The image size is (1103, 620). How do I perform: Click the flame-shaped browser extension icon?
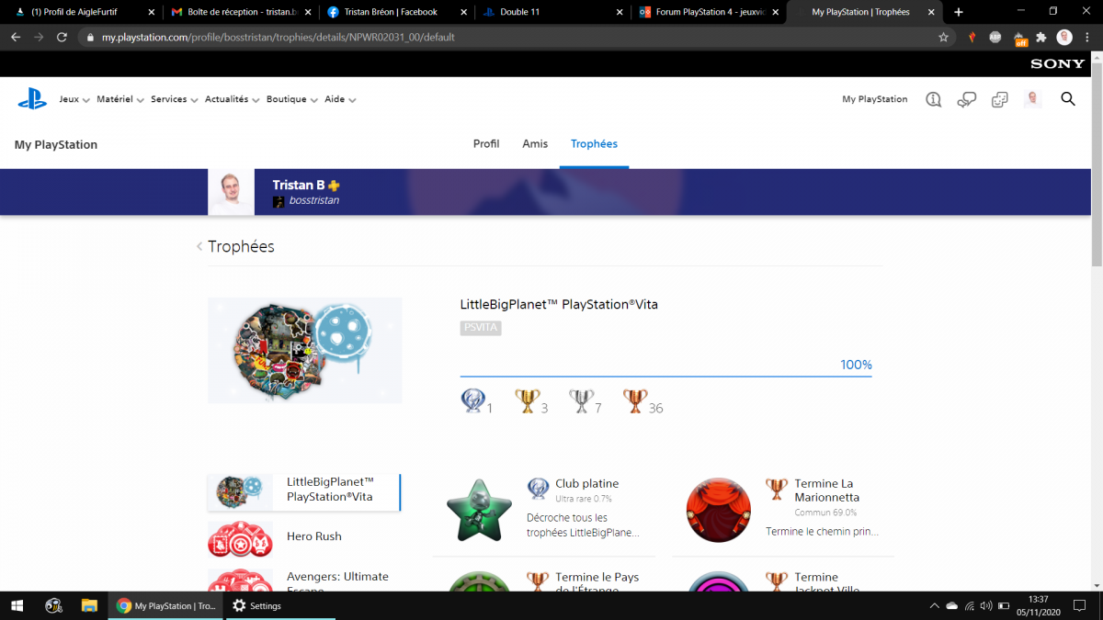(x=972, y=38)
